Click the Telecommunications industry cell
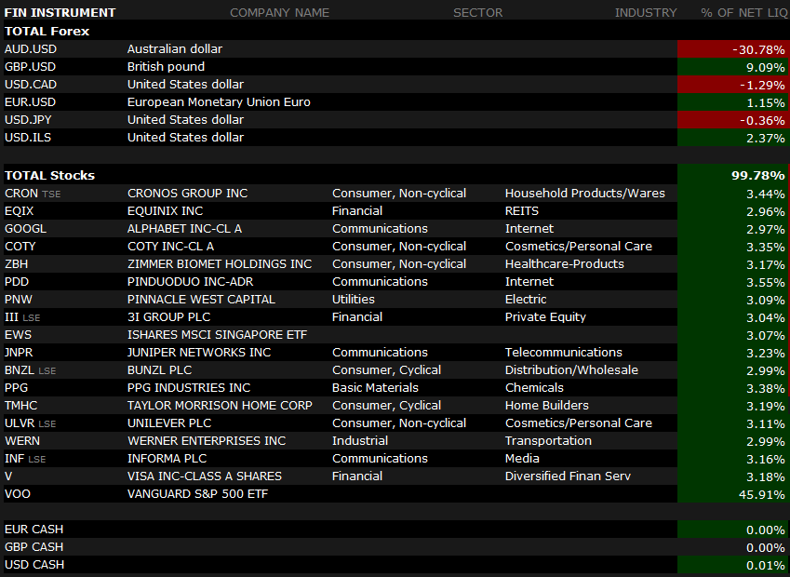Viewport: 790px width, 577px height. (564, 352)
